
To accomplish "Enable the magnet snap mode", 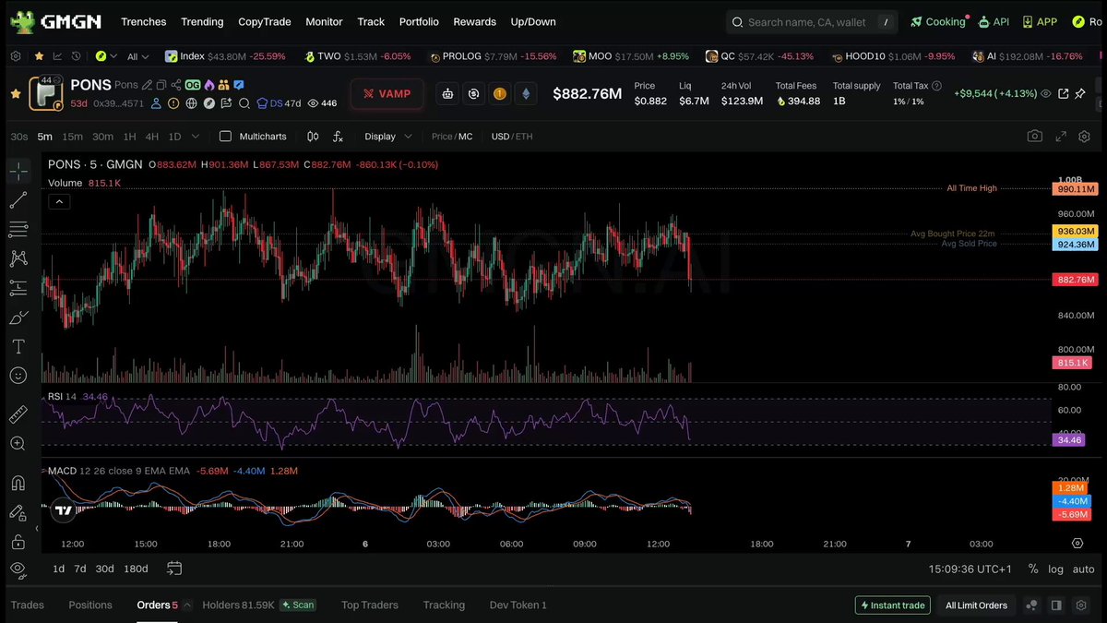I will [x=18, y=483].
